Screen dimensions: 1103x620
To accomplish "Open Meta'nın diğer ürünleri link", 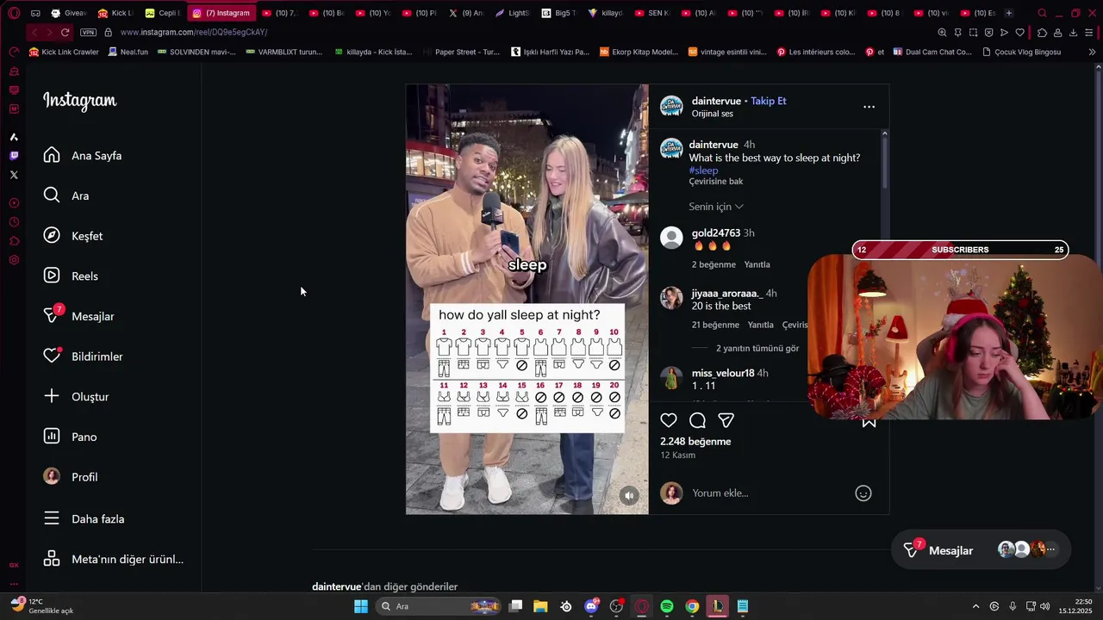I will [x=114, y=559].
